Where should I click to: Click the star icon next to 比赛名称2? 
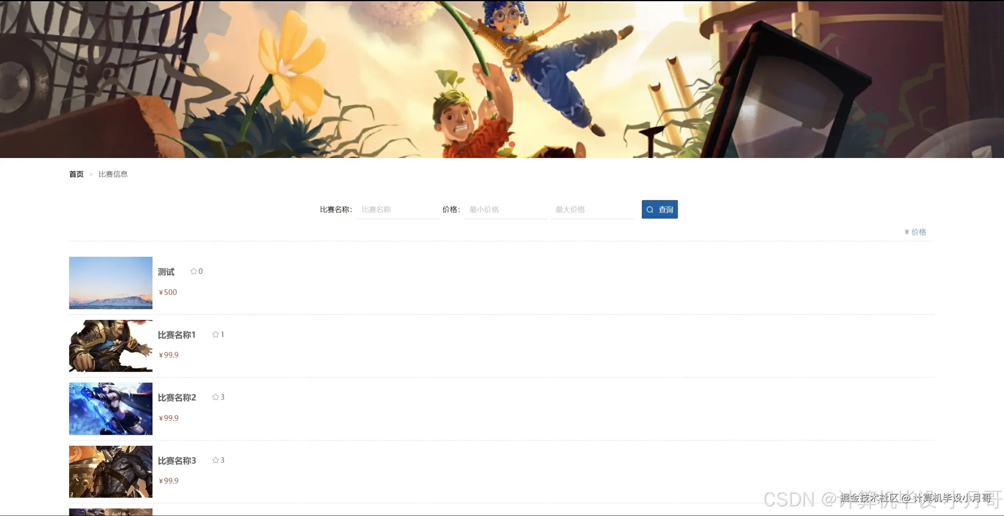click(x=215, y=397)
